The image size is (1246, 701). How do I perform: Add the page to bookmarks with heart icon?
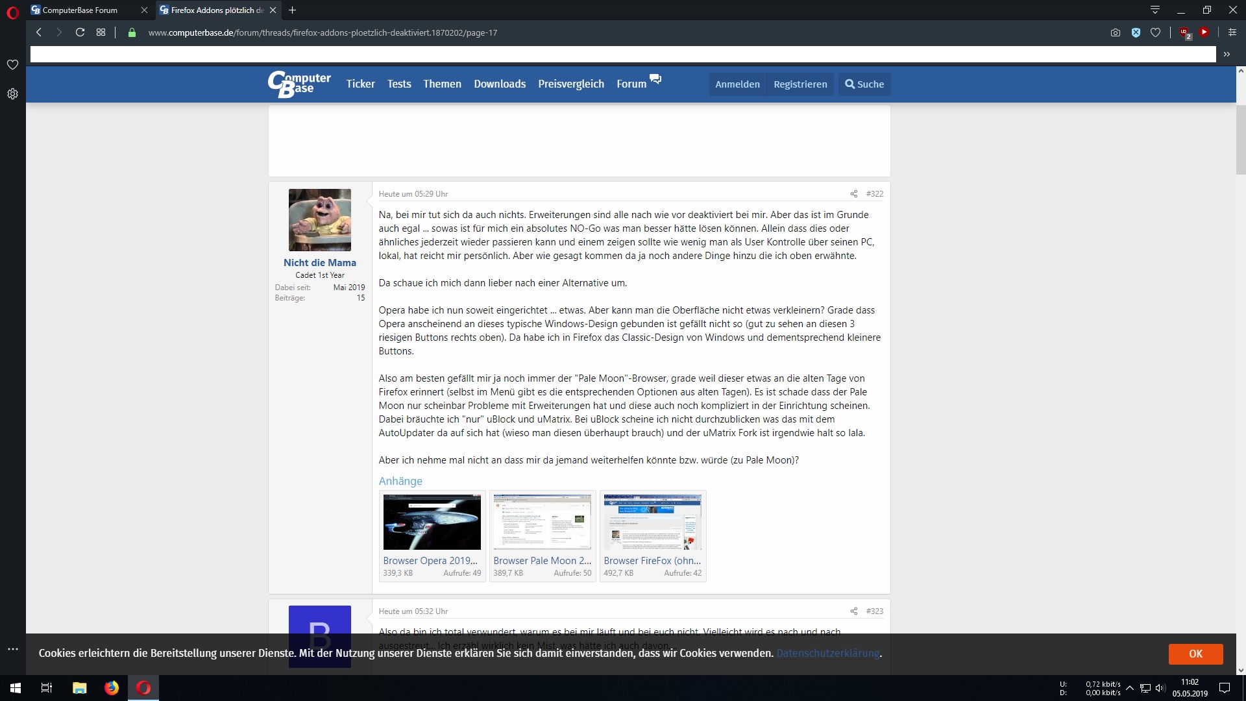pos(1155,32)
